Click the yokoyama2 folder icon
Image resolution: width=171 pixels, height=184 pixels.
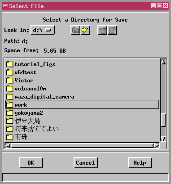tap(10, 113)
